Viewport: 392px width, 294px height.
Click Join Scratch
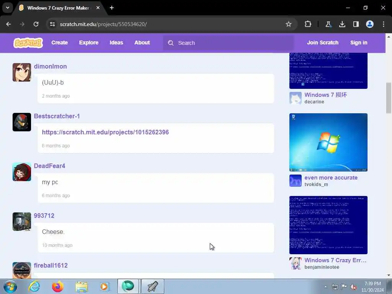coord(323,43)
